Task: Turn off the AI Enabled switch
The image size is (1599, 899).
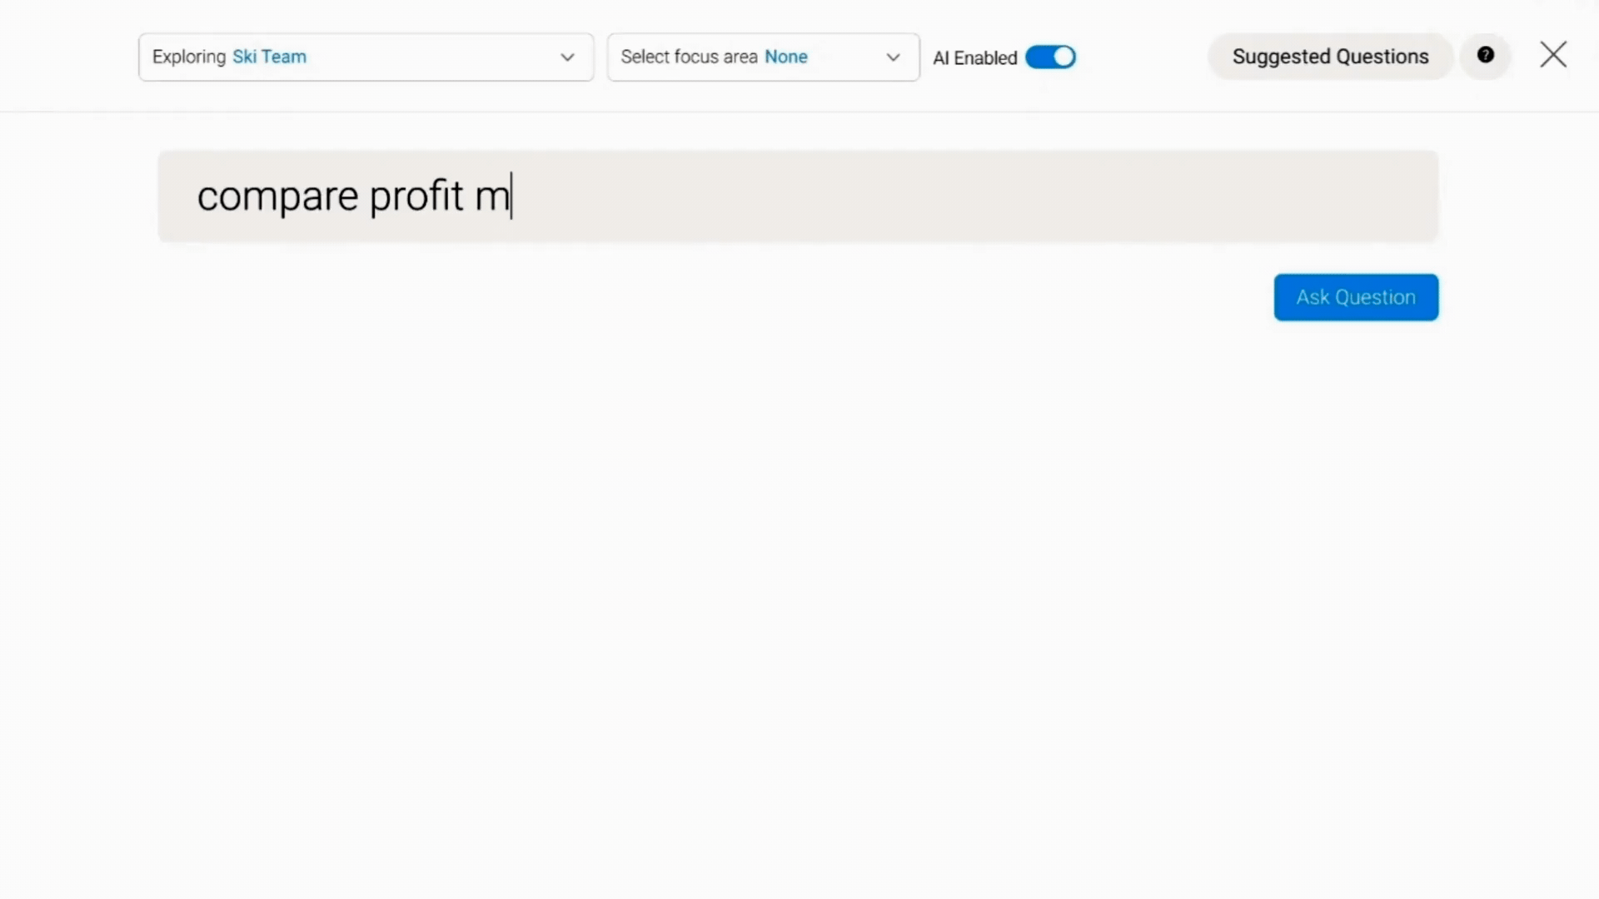Action: click(x=1050, y=57)
